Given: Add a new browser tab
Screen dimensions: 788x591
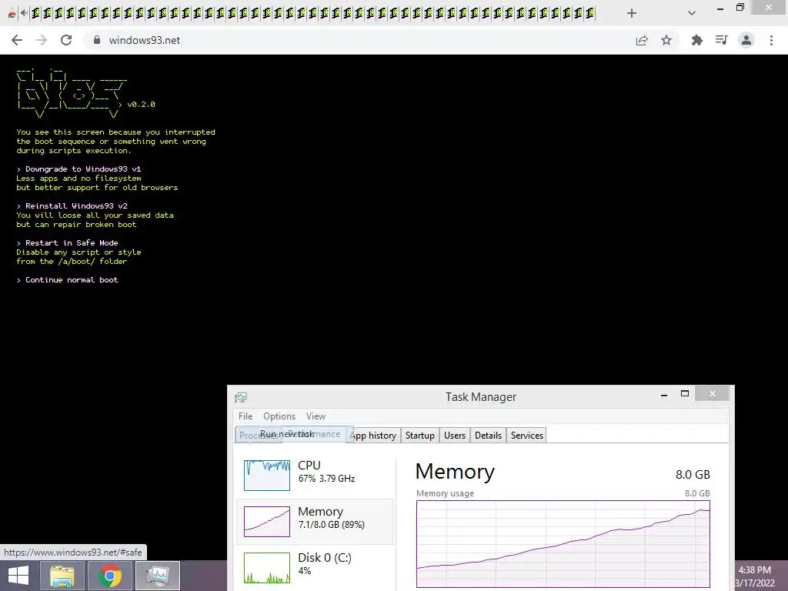Looking at the screenshot, I should tap(632, 13).
